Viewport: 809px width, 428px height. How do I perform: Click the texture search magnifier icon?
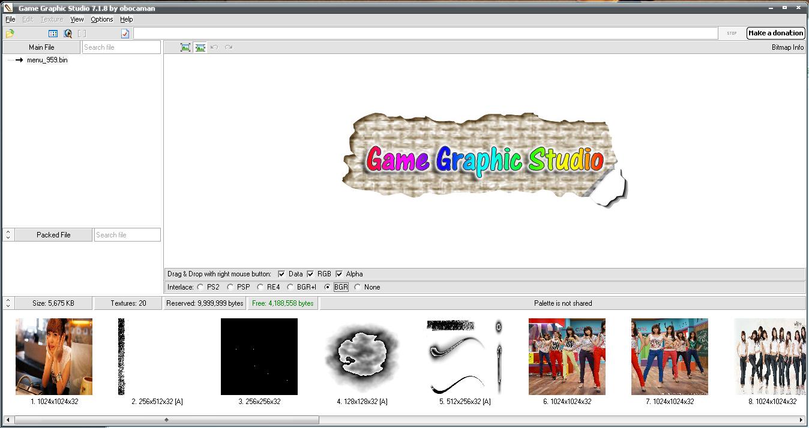(x=68, y=34)
